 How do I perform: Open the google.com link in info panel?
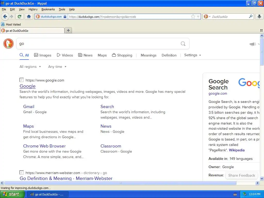pyautogui.click(x=218, y=93)
